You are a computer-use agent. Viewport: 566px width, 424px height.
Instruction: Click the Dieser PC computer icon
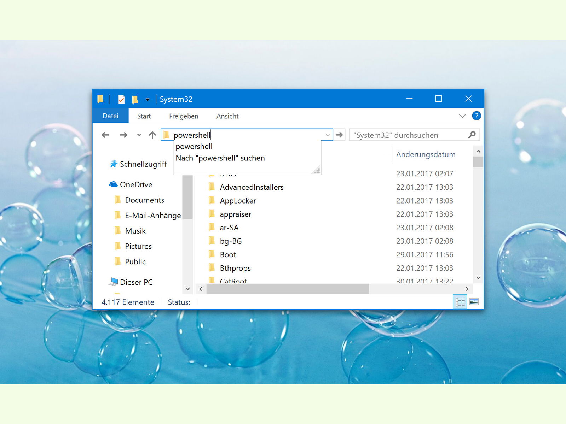pos(114,282)
